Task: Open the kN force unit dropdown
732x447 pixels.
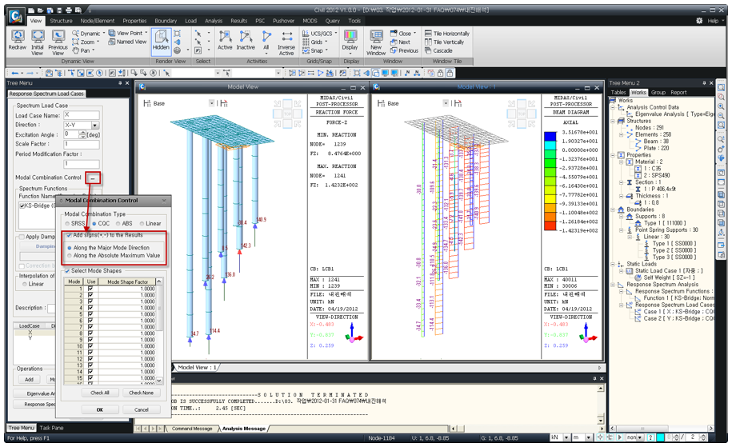Action: [x=566, y=437]
